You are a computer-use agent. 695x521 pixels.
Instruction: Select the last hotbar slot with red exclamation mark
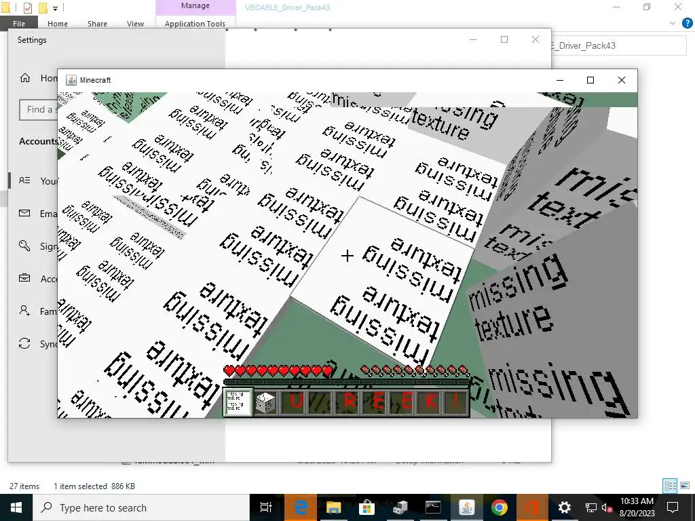[457, 402]
